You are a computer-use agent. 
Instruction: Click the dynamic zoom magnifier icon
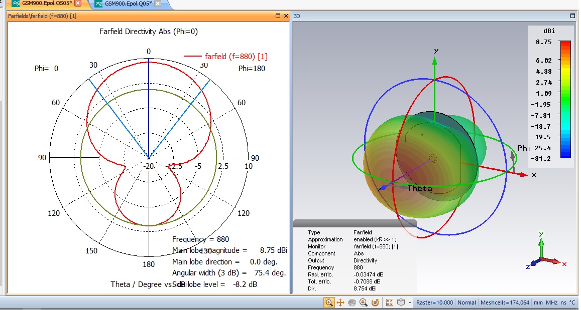point(363,302)
